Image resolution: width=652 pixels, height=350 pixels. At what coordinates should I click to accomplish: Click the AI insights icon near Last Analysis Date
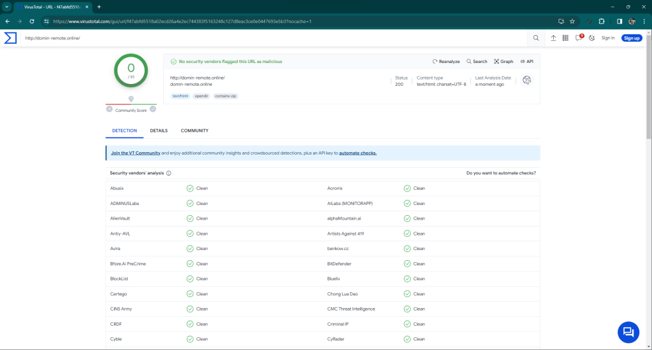coord(526,80)
